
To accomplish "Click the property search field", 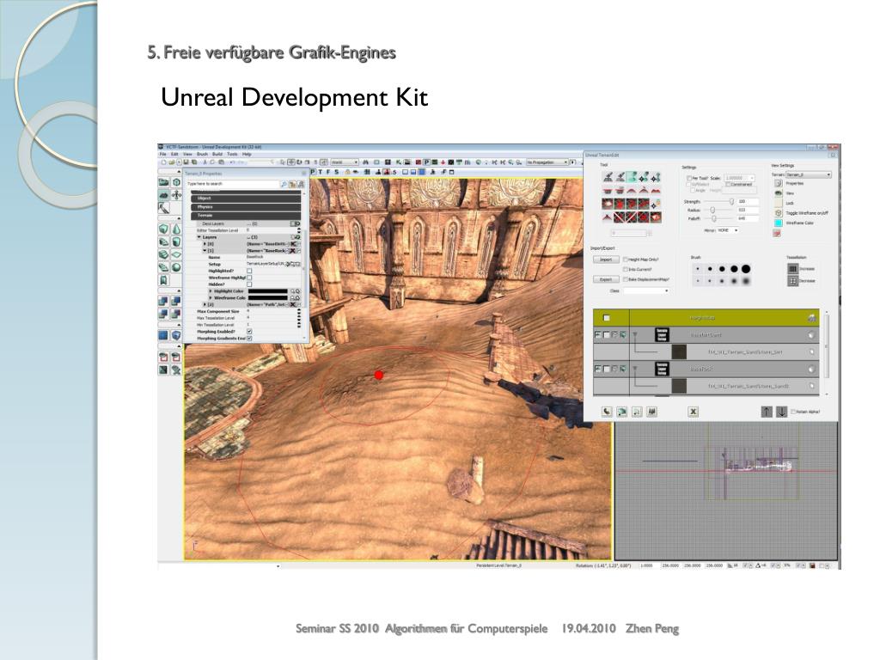I will (x=233, y=184).
